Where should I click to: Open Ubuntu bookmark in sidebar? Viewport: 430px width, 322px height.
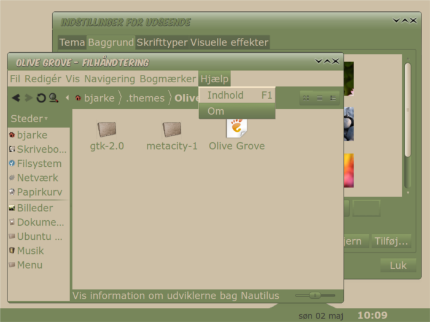[36, 236]
